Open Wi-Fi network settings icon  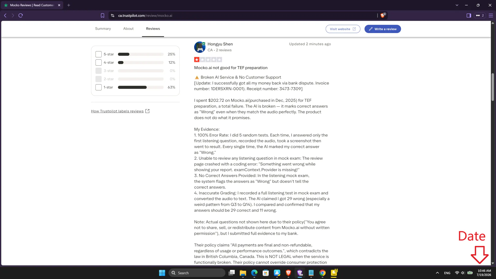click(x=457, y=273)
